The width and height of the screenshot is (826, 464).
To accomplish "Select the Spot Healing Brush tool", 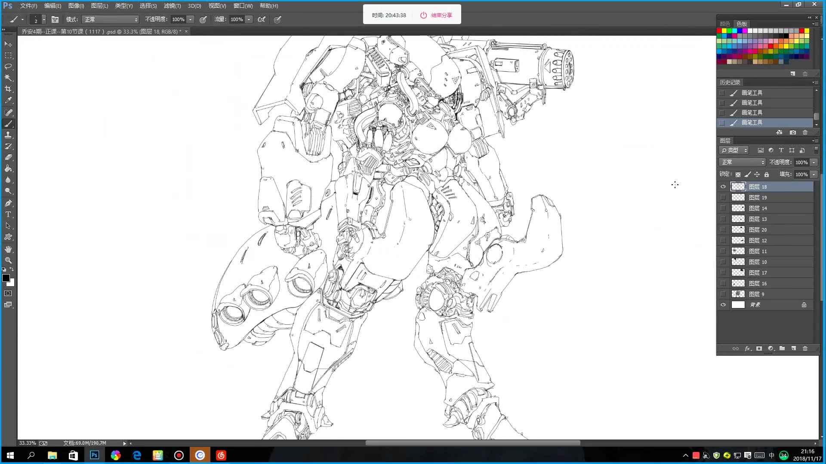I will [8, 113].
